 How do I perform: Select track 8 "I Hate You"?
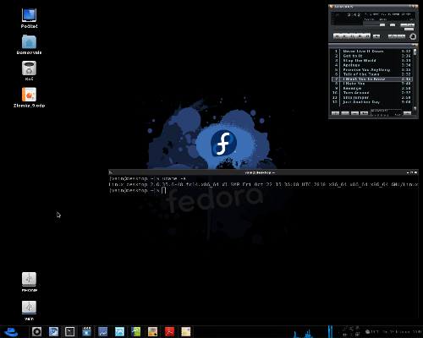coord(372,84)
